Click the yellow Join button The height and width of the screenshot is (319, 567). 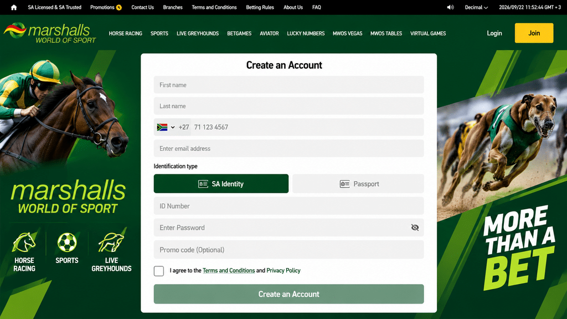[x=534, y=33]
